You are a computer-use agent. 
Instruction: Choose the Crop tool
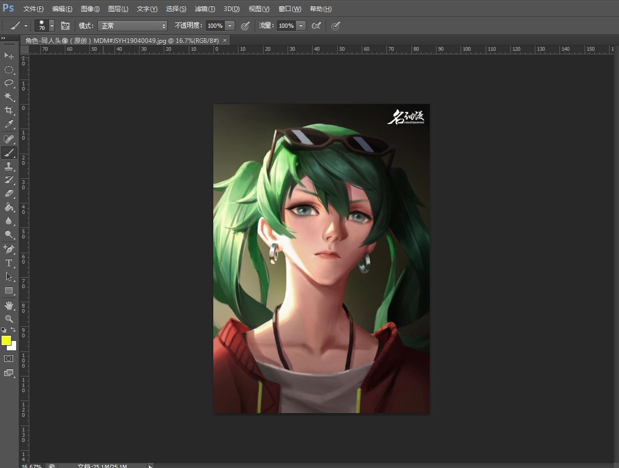pos(9,110)
